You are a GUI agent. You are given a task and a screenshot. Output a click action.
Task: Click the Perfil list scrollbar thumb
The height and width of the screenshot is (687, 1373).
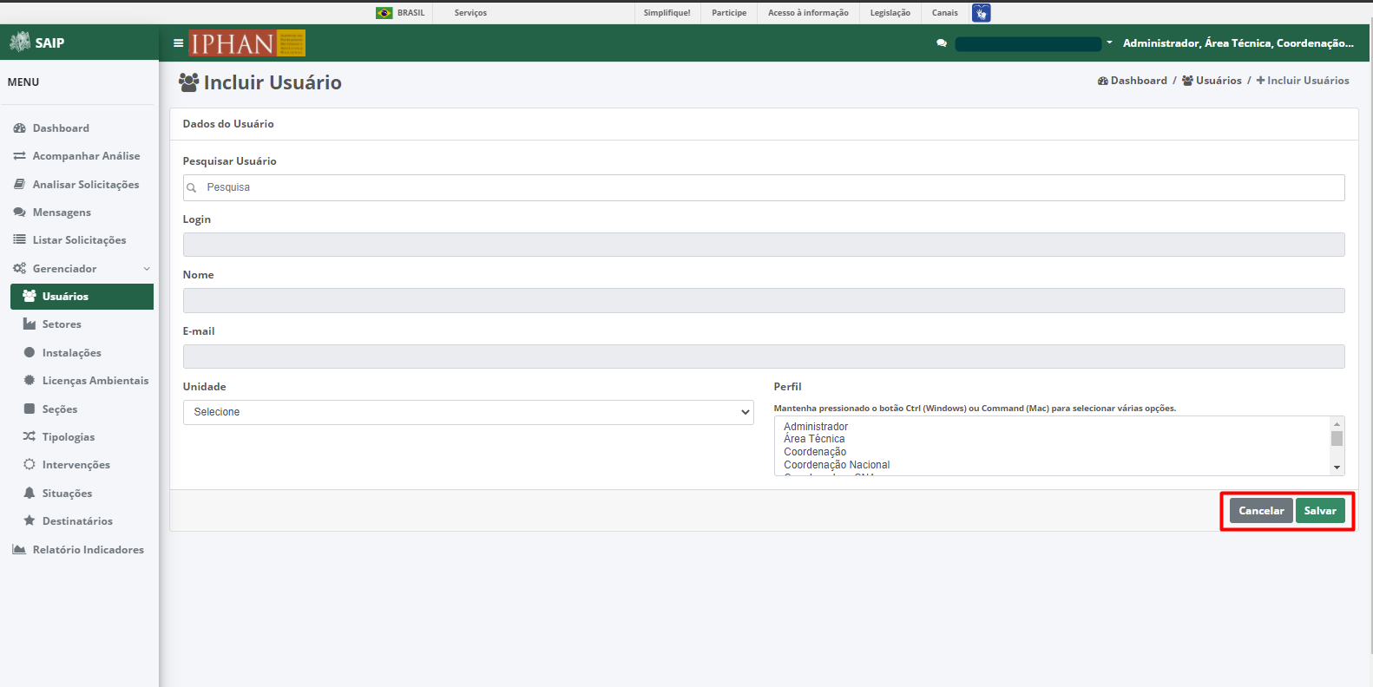point(1337,438)
